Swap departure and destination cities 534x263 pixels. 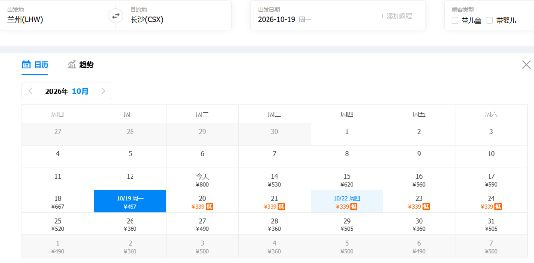coord(116,16)
